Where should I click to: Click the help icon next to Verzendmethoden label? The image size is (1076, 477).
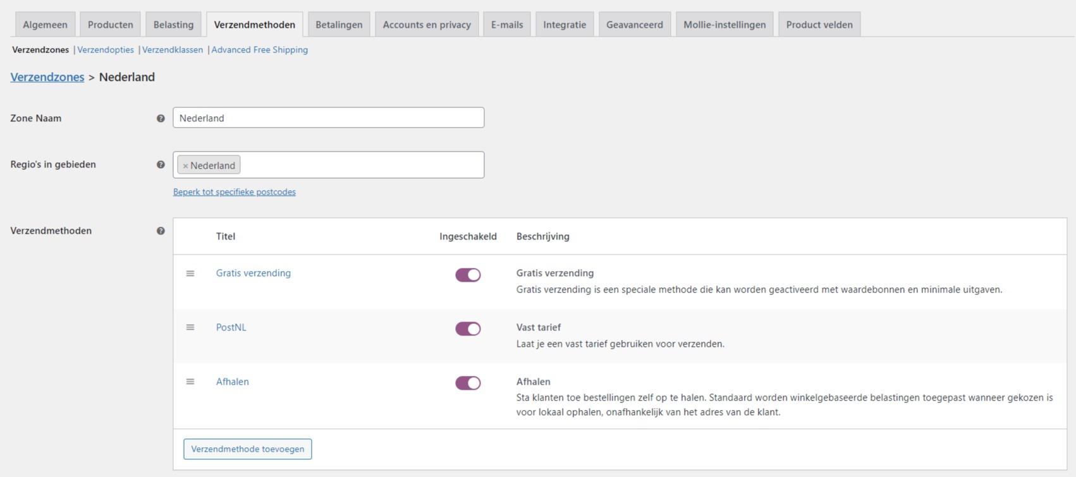(x=161, y=231)
